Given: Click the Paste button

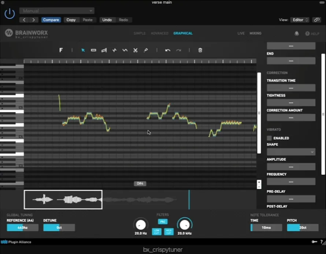Looking at the screenshot, I should click(x=88, y=20).
